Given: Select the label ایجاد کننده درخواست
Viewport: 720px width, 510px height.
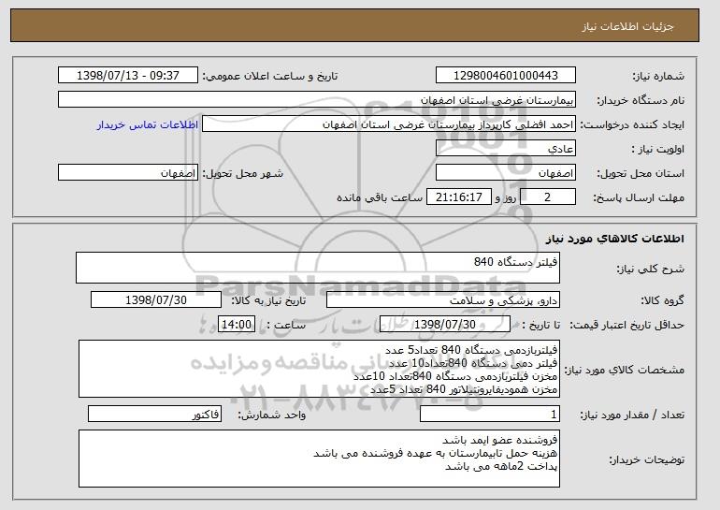Looking at the screenshot, I should tap(632, 124).
